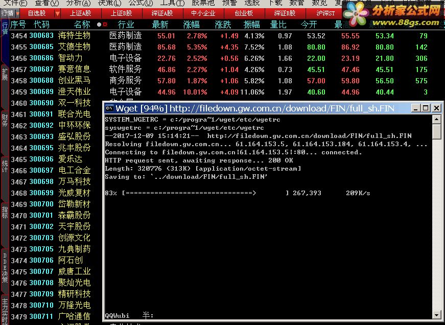This screenshot has height=325, width=445.
Task: Open the 公式(U) menu
Action: click(x=140, y=3)
